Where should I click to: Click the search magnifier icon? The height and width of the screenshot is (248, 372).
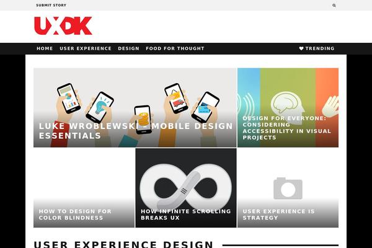tap(334, 5)
